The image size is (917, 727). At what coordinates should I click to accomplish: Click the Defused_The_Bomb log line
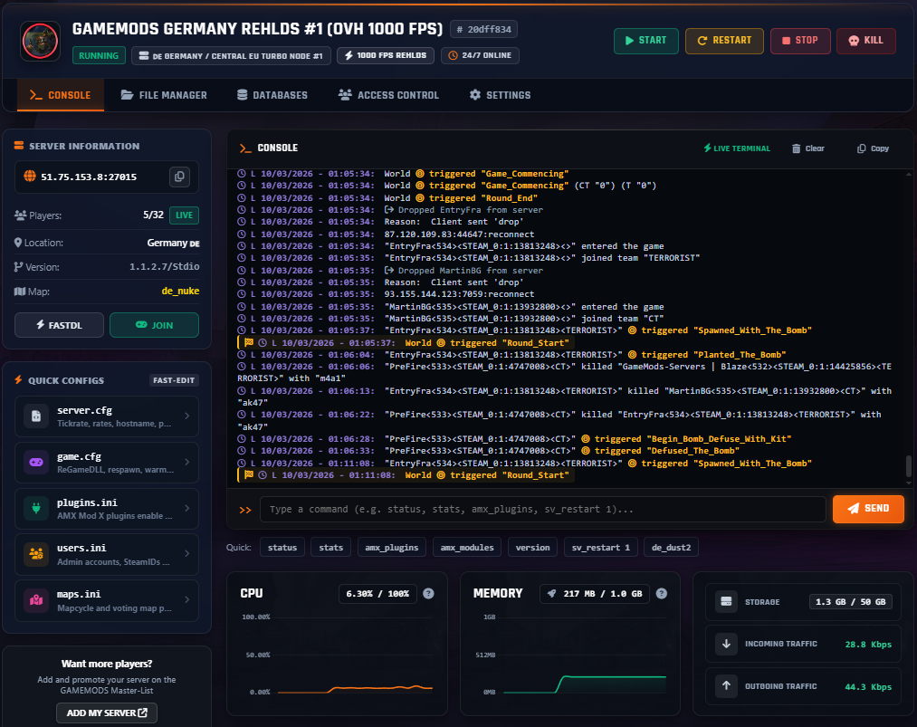488,451
